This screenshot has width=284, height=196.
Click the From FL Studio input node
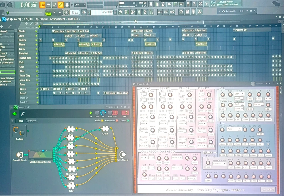click(x=20, y=155)
